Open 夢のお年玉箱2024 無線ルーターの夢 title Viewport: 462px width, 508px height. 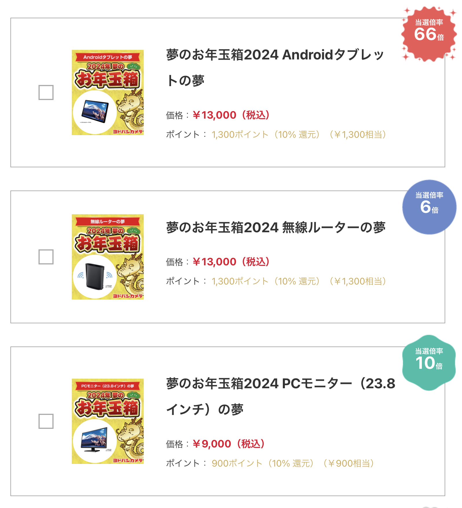[x=276, y=227]
